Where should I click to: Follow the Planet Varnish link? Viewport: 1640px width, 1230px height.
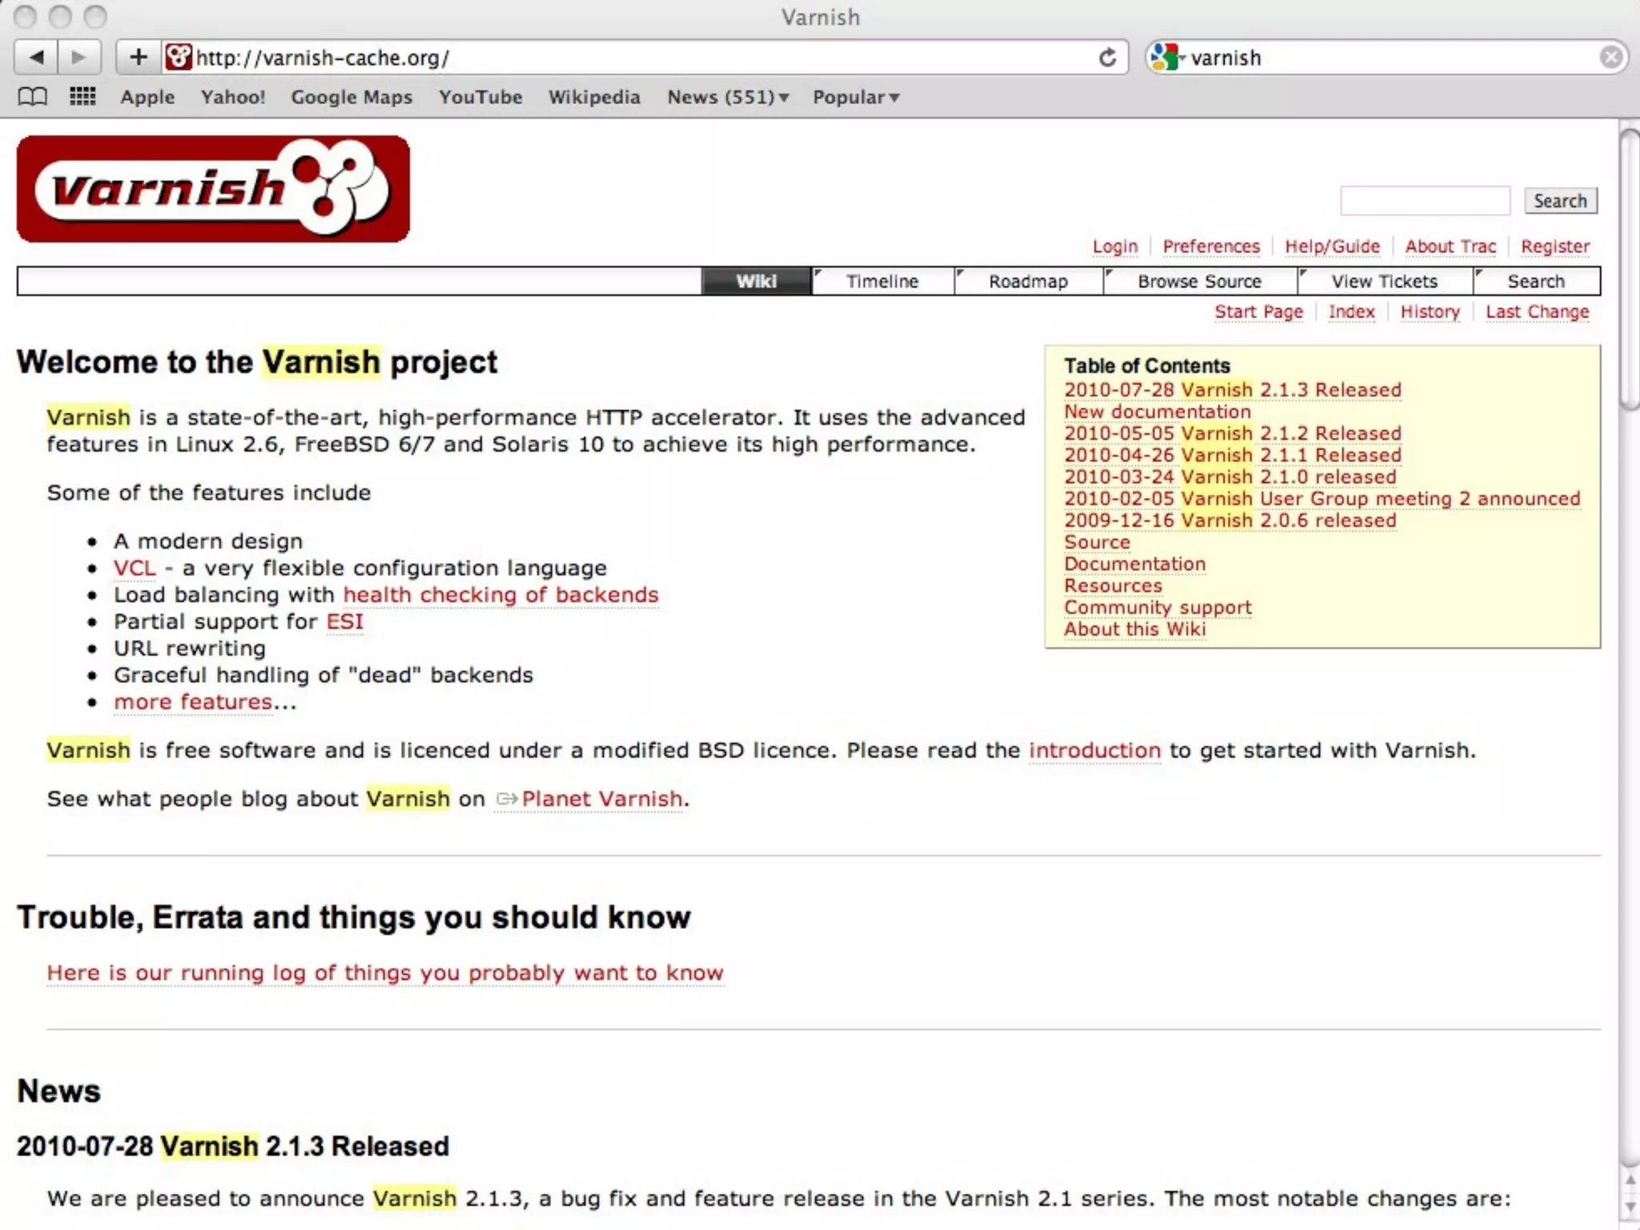click(x=601, y=799)
